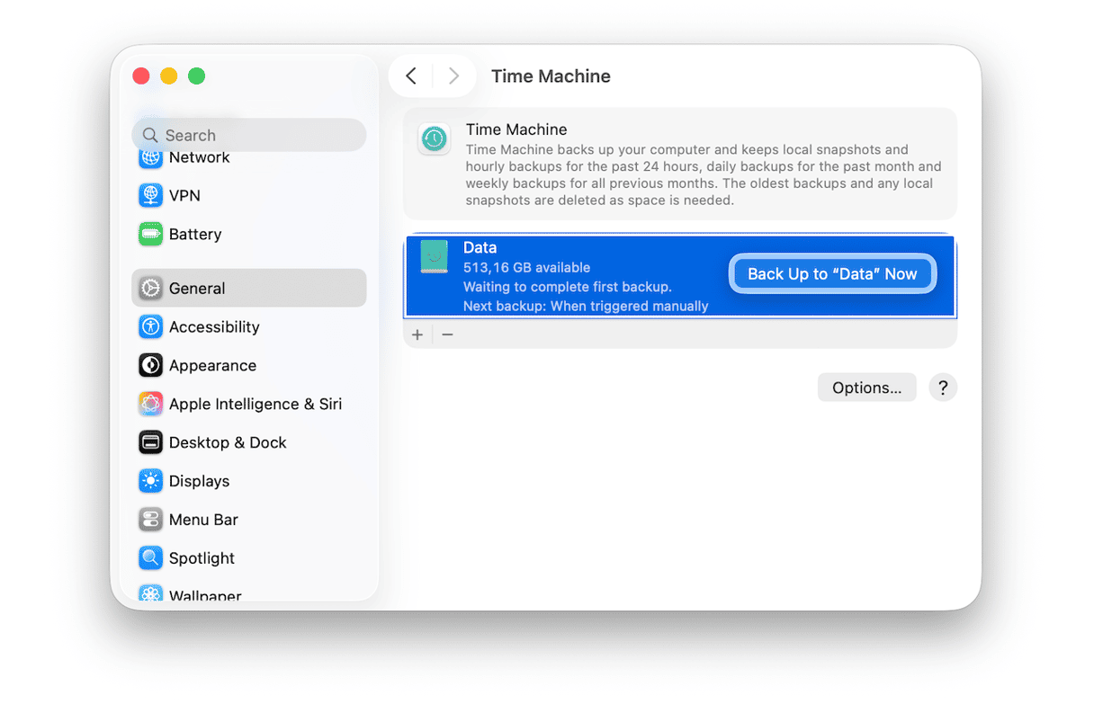Close the window with red button
The image size is (1094, 713).
(x=141, y=76)
